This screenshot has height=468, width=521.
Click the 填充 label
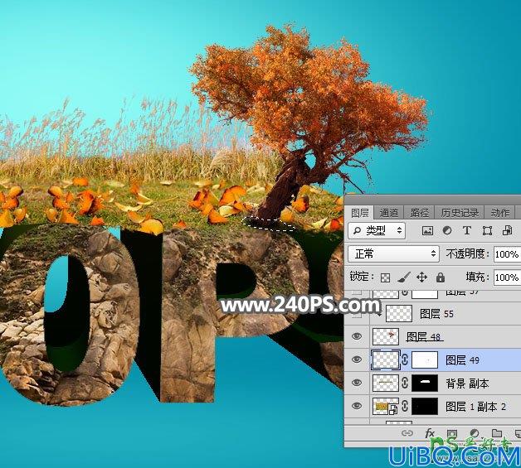pos(478,277)
